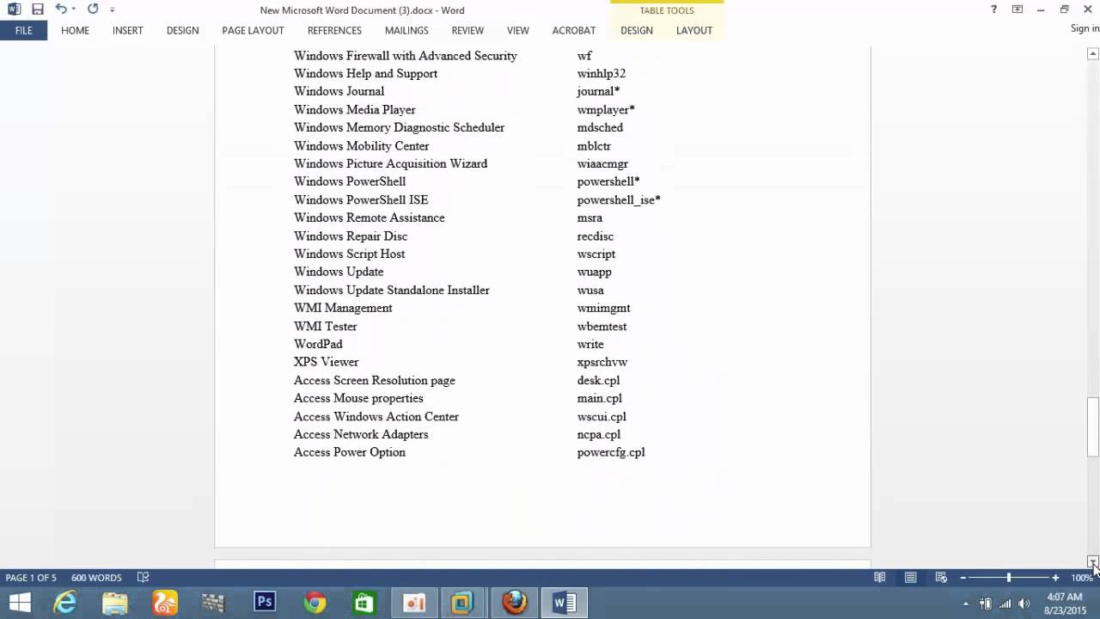Switch to the HOME ribbon tab
The image size is (1100, 619).
point(75,30)
